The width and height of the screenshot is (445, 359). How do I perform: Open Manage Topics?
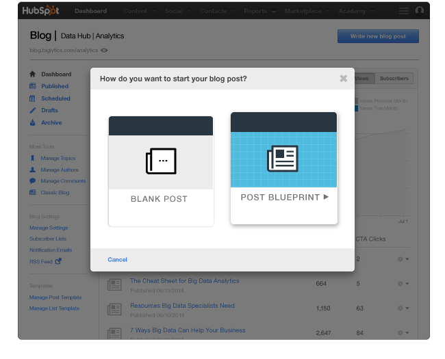58,158
